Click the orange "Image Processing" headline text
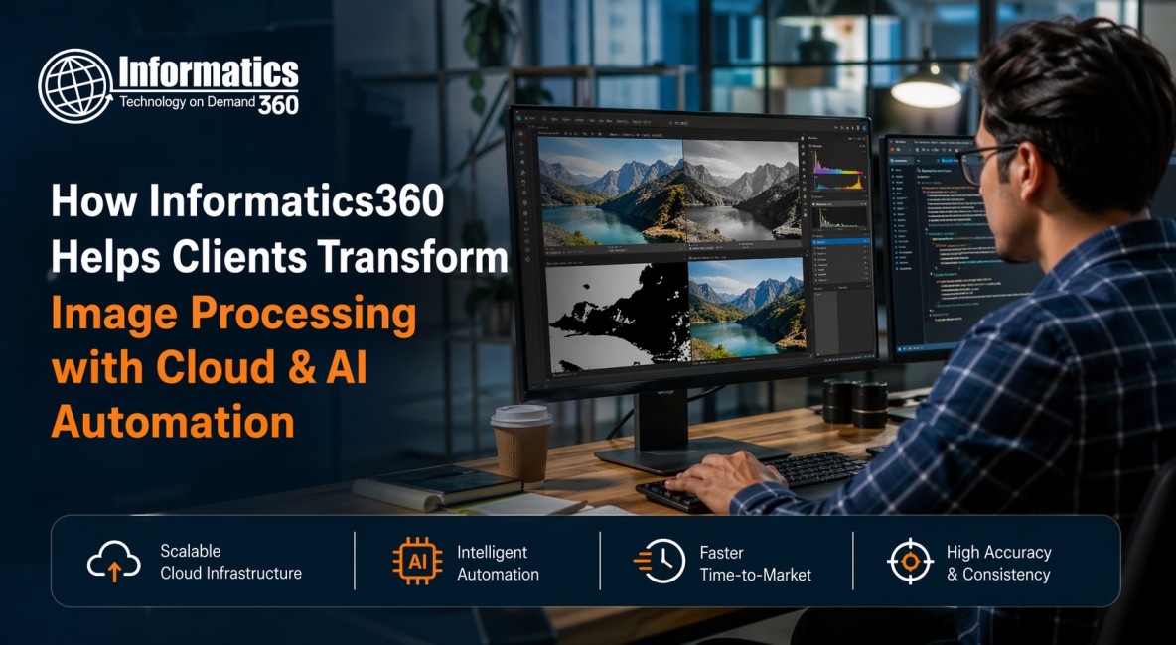Image resolution: width=1176 pixels, height=645 pixels. coord(233,315)
